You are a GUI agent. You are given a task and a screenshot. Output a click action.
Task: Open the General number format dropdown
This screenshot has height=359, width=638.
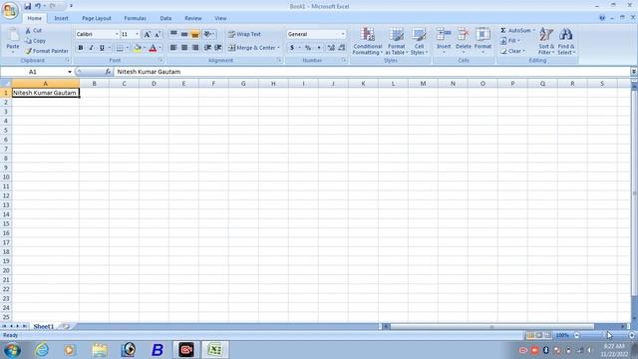343,34
